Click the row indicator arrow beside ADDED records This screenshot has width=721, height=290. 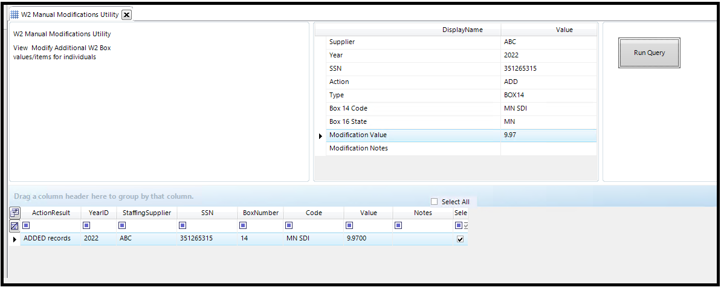(x=15, y=239)
